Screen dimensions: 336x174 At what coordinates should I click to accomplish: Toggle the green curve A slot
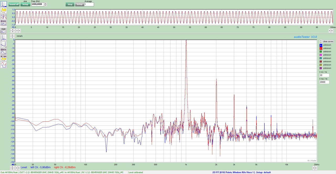click(321, 52)
